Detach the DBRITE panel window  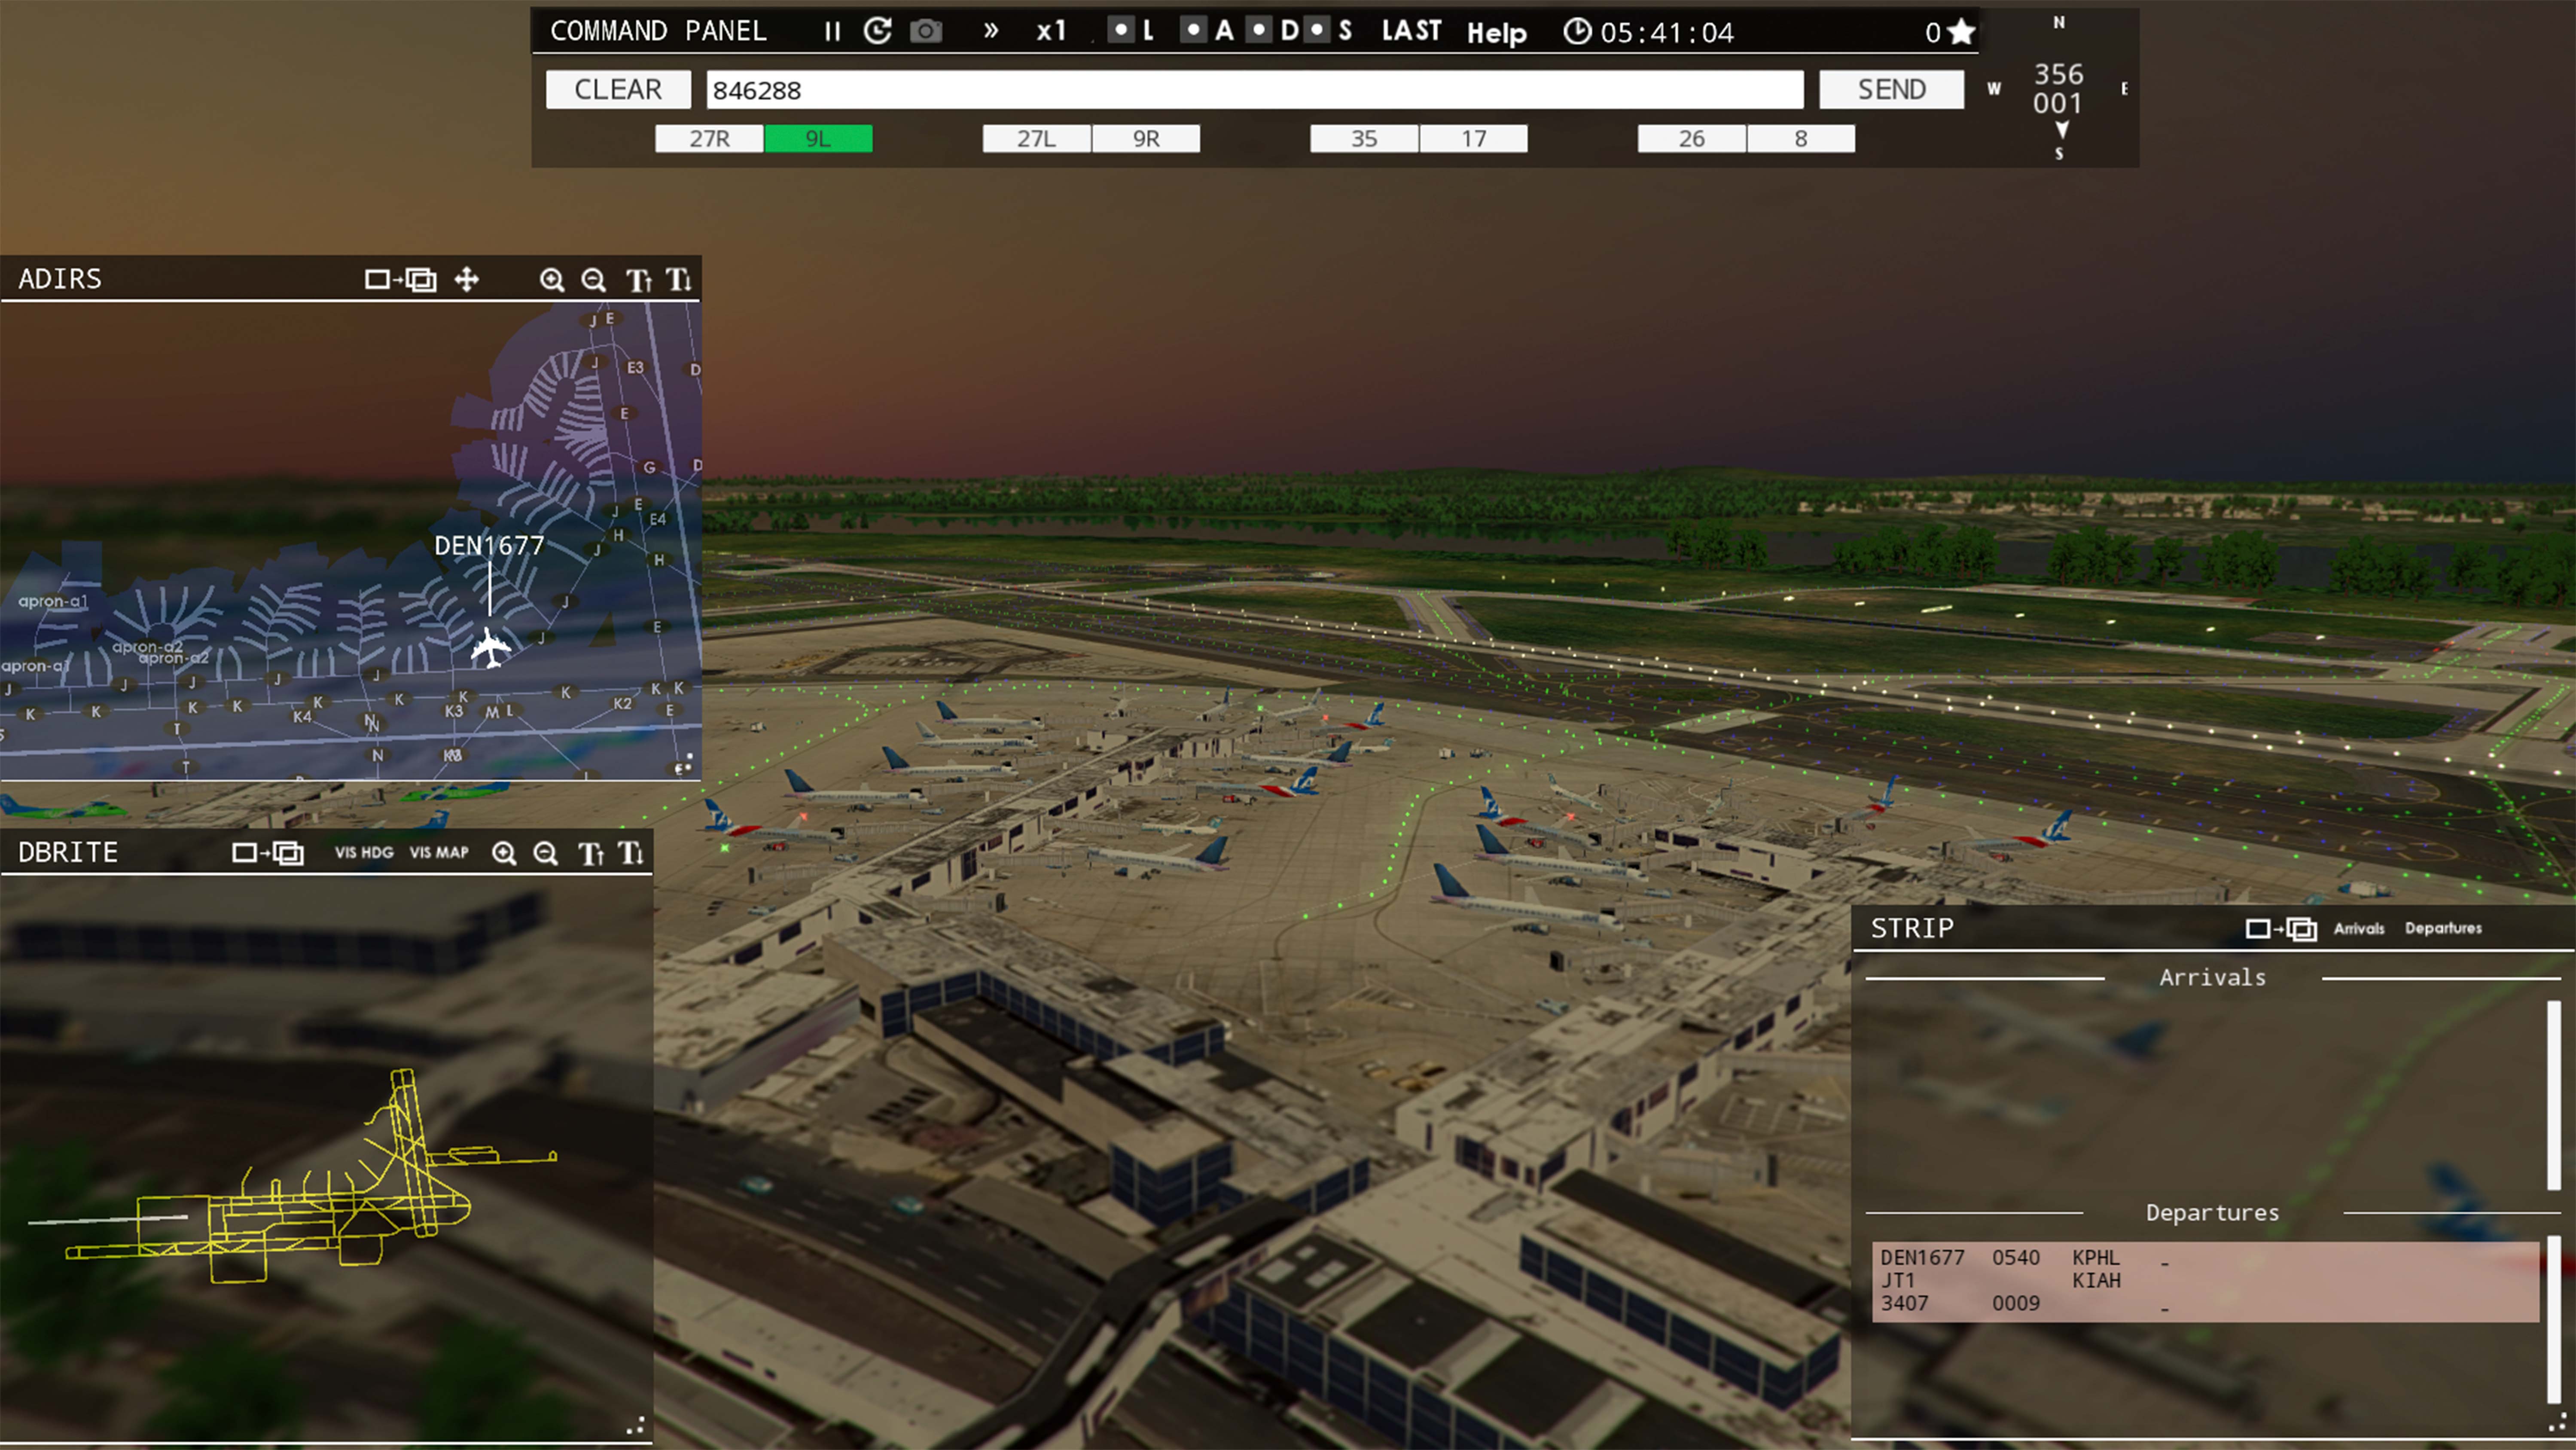click(268, 853)
